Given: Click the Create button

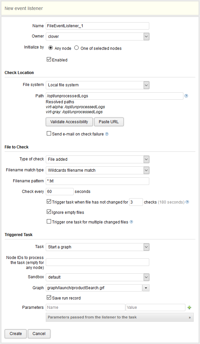Looking at the screenshot, I should point(16,334).
